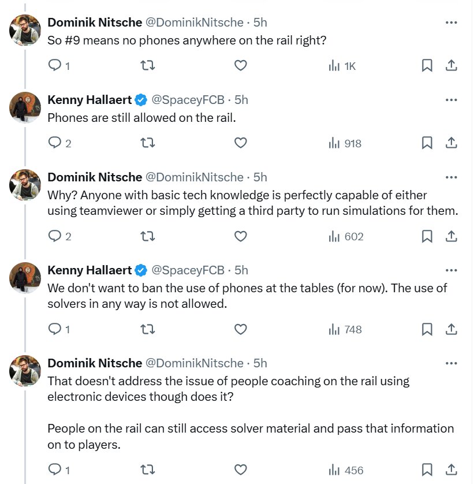Image resolution: width=474 pixels, height=484 pixels.
Task: Share Kenny's tweet about solvers
Action: click(452, 329)
